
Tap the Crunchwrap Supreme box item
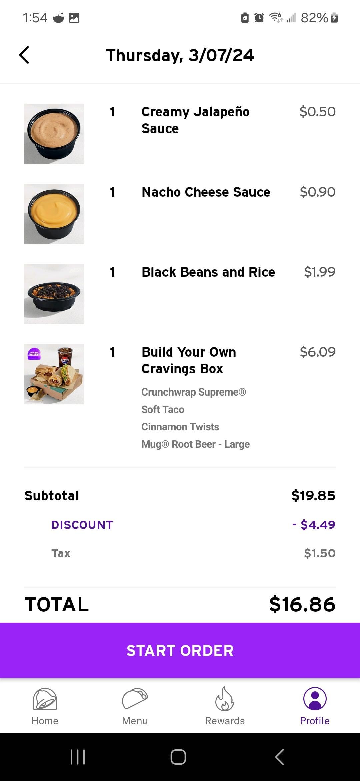(194, 392)
